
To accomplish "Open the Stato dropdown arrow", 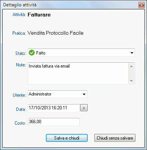I will [132, 53].
